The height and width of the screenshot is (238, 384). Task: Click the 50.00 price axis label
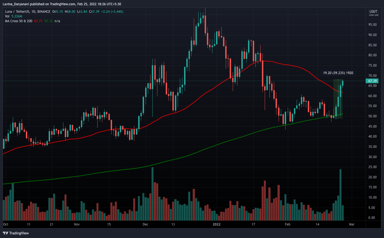[372, 116]
